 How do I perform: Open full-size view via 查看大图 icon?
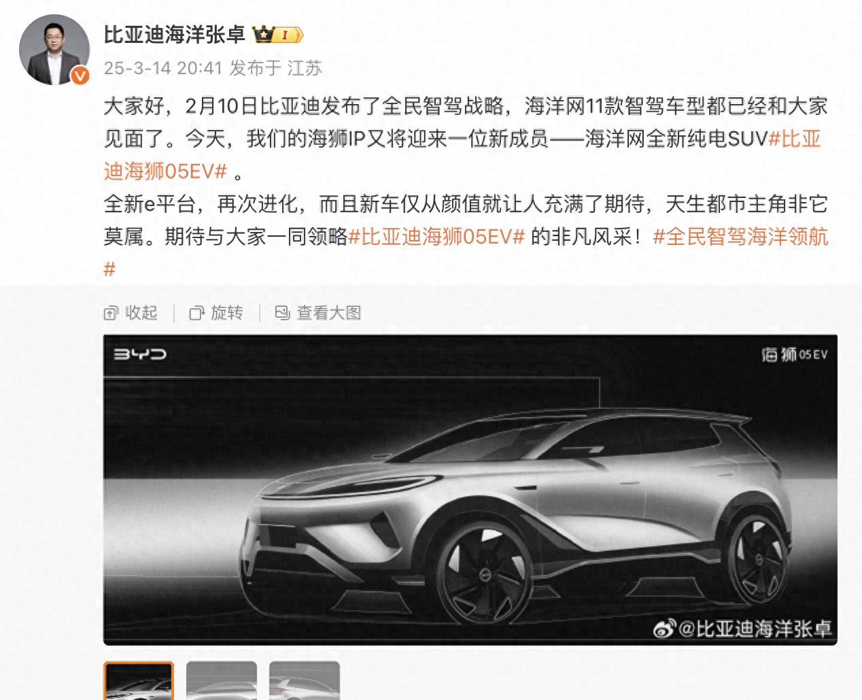[x=282, y=313]
